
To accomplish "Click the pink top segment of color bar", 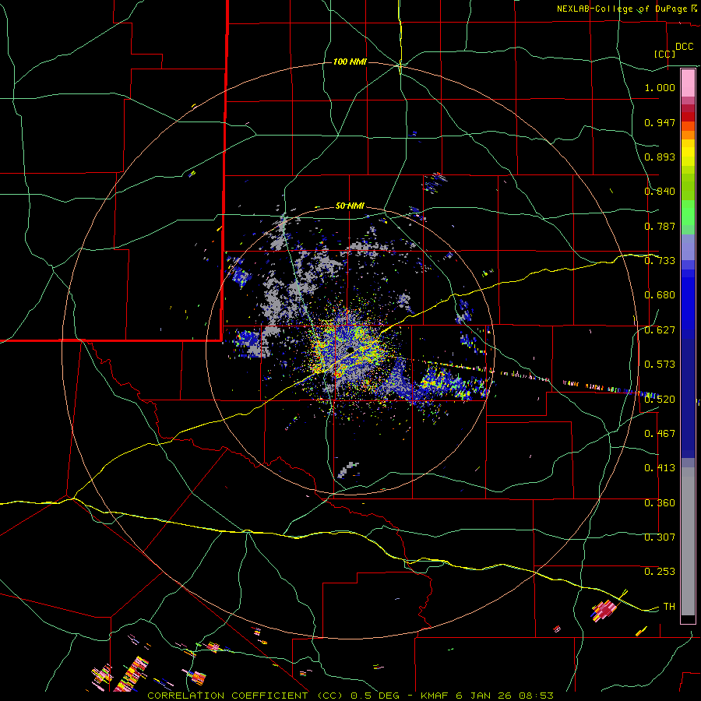I will click(688, 83).
